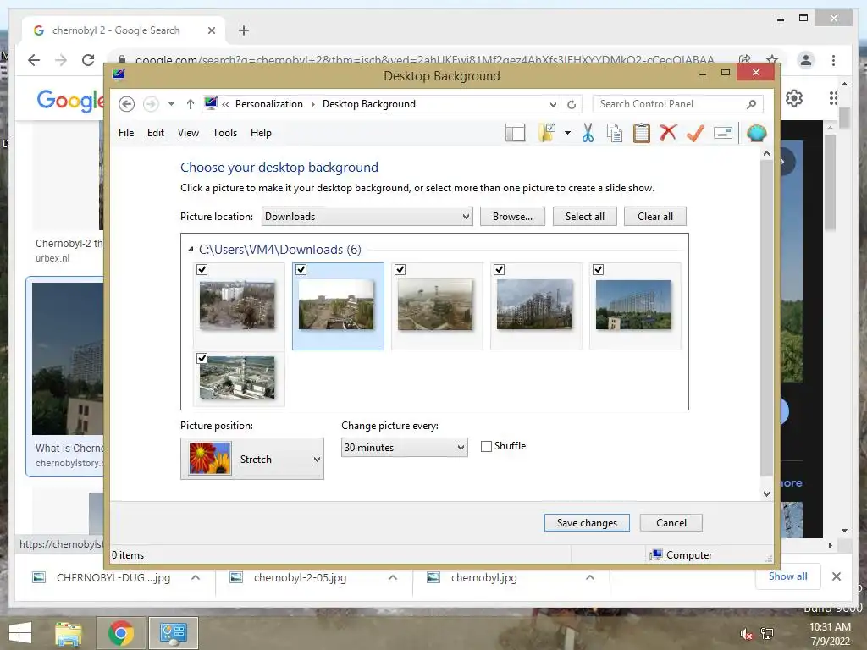
Task: Open the Edit menu
Action: tap(156, 133)
